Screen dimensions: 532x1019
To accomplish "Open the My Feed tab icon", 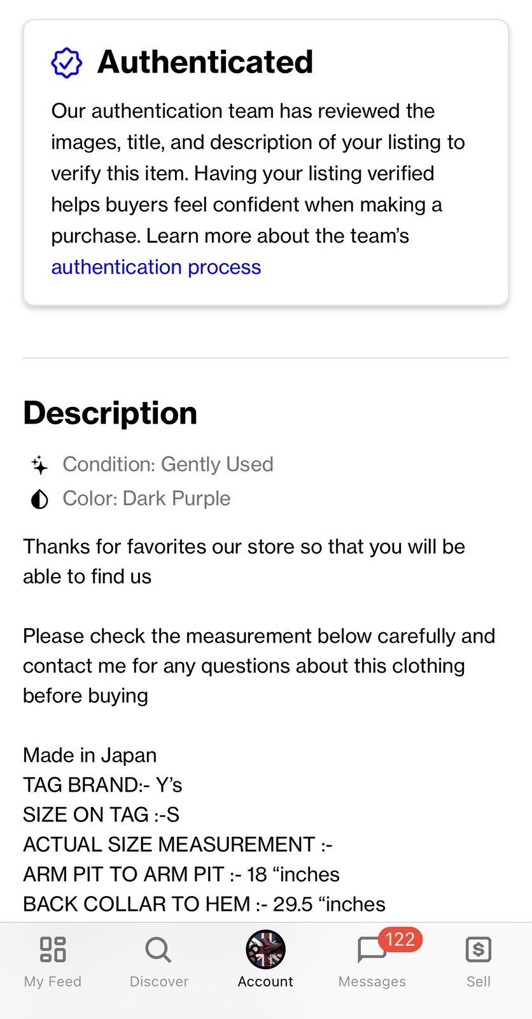I will (x=53, y=949).
